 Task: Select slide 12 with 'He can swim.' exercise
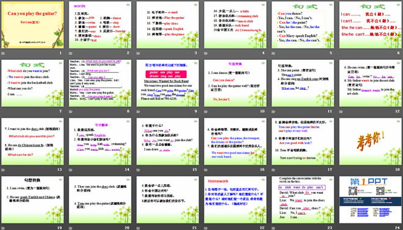[x=371, y=83]
